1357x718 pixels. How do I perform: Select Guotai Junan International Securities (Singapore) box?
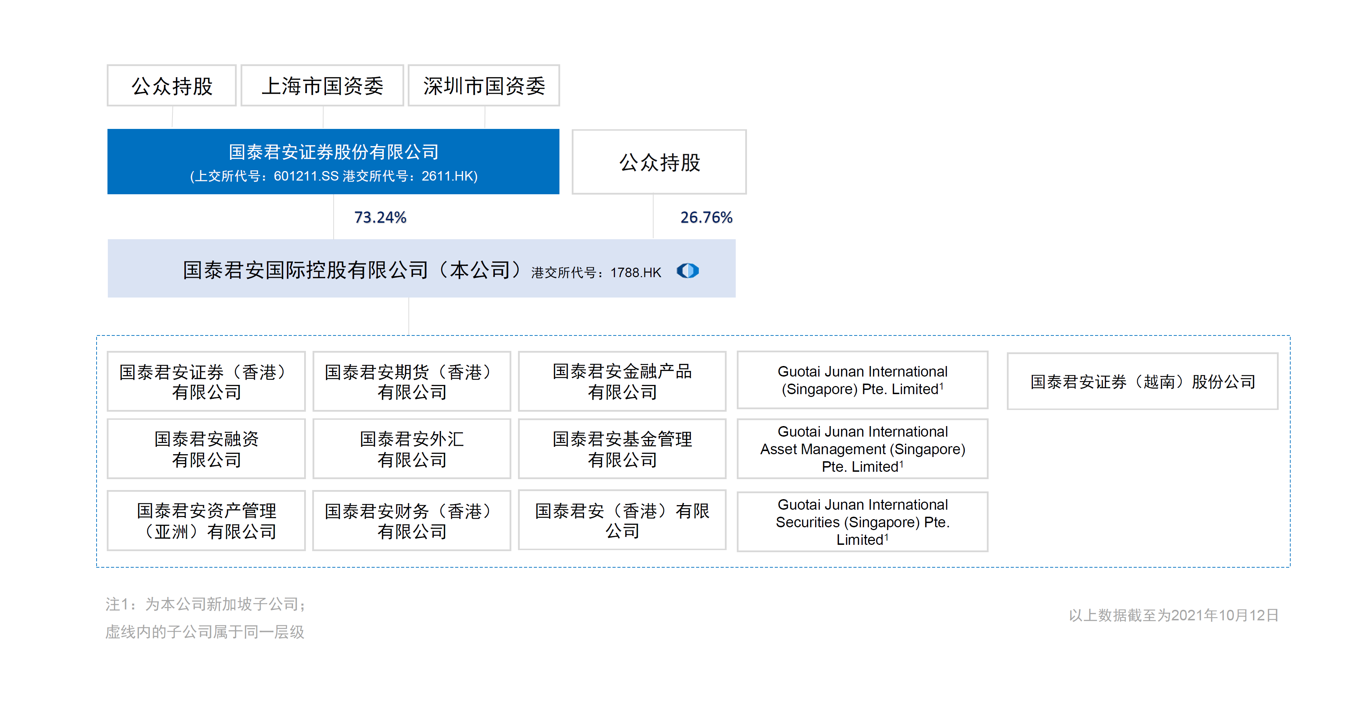coord(863,522)
